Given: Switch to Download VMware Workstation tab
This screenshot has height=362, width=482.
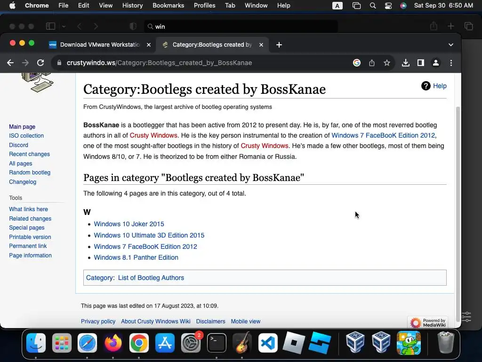Looking at the screenshot, I should tap(100, 45).
